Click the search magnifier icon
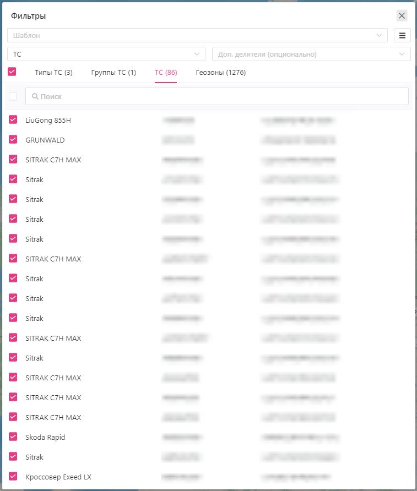The image size is (417, 491). click(x=35, y=96)
